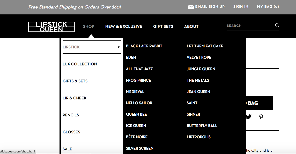Select Lux Collection category
296x154 pixels.
pos(80,64)
